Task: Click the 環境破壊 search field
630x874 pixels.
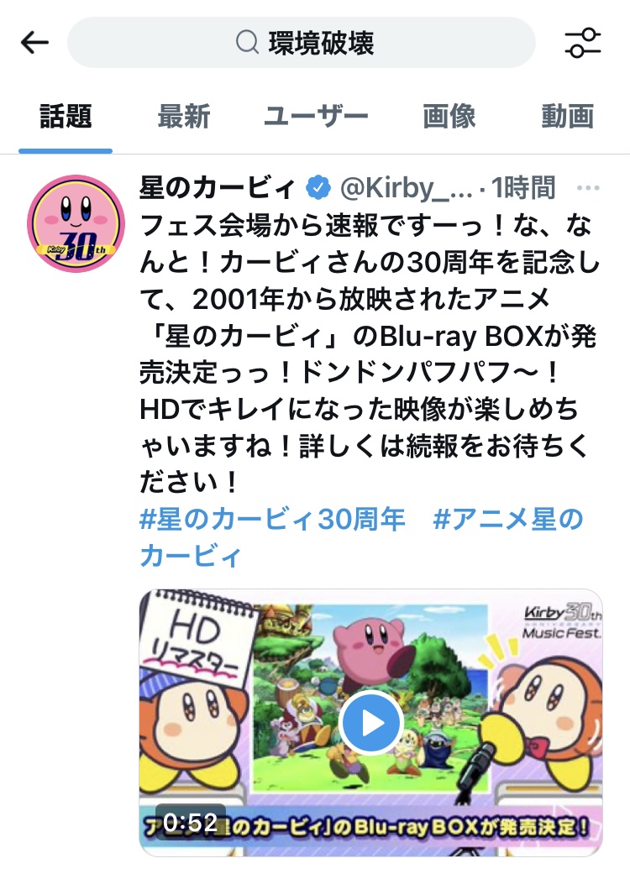Action: pyautogui.click(x=302, y=42)
